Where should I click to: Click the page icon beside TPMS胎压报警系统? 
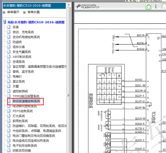(9, 96)
